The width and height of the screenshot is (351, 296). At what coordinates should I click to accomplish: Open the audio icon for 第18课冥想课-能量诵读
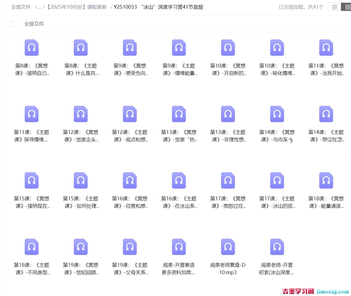pyautogui.click(x=326, y=180)
